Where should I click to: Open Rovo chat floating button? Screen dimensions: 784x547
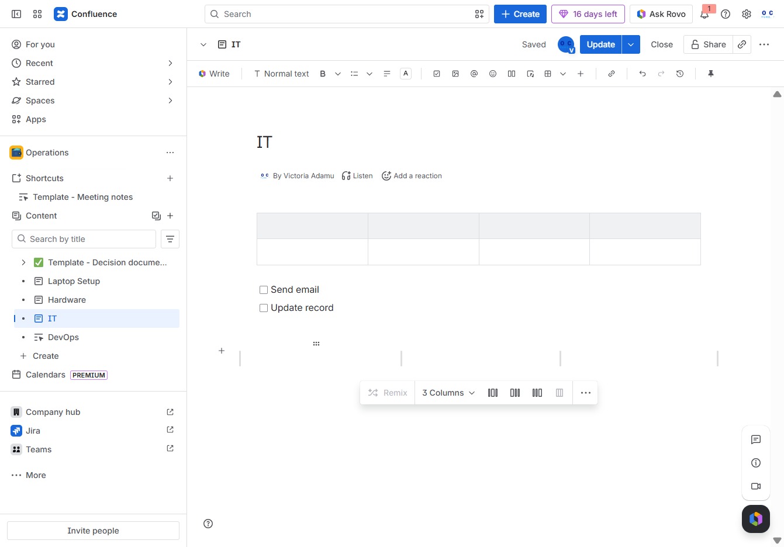(x=756, y=519)
